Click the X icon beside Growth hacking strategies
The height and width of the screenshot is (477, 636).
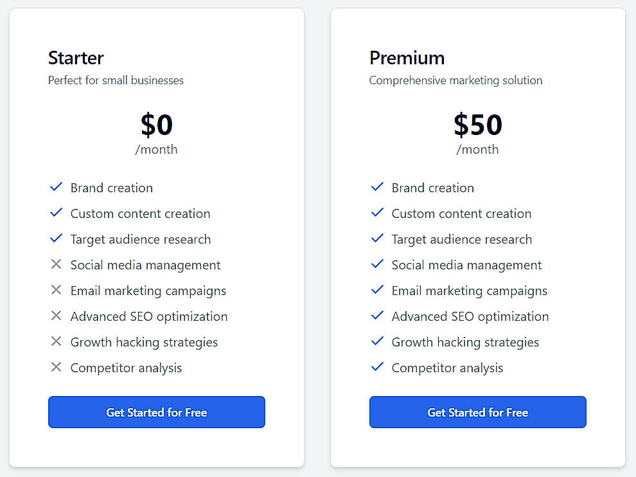pos(56,341)
